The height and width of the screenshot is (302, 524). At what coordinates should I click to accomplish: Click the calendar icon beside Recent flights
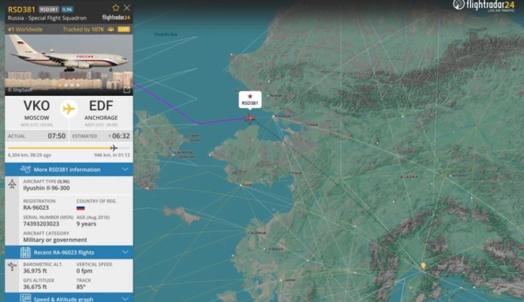point(26,252)
